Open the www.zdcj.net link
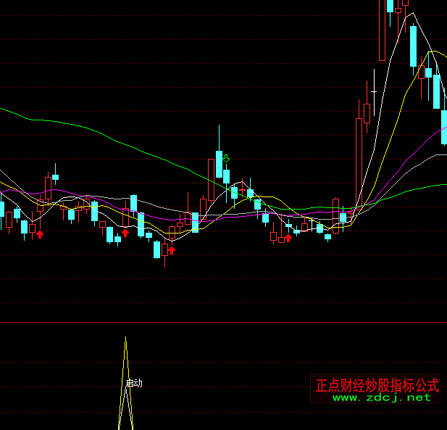 (x=381, y=397)
